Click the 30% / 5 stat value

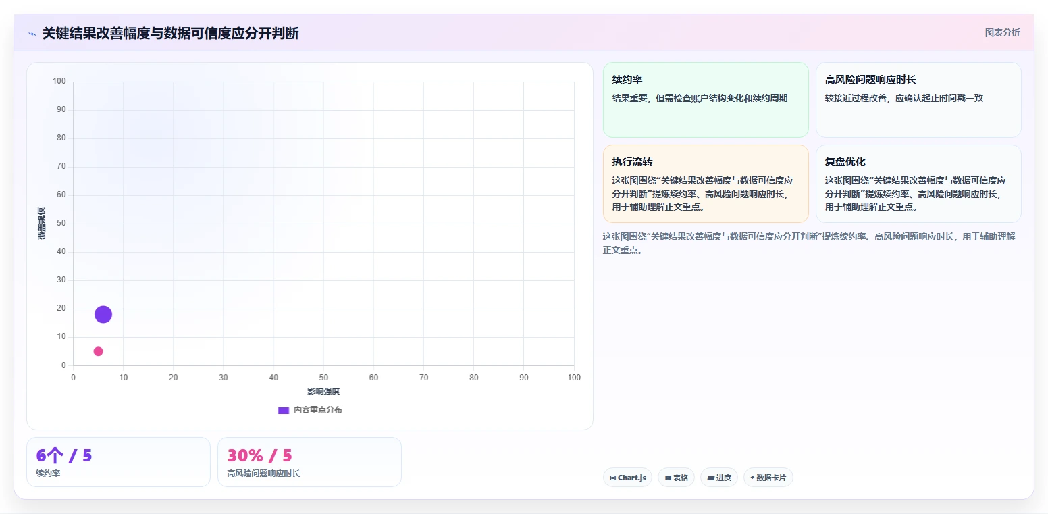259,456
